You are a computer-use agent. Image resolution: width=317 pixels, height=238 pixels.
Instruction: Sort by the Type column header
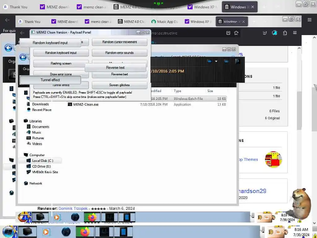[177, 91]
